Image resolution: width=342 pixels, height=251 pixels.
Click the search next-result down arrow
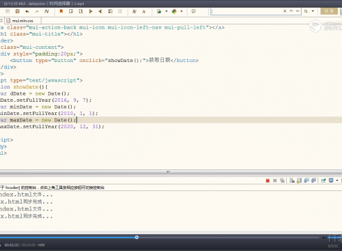[297, 11]
